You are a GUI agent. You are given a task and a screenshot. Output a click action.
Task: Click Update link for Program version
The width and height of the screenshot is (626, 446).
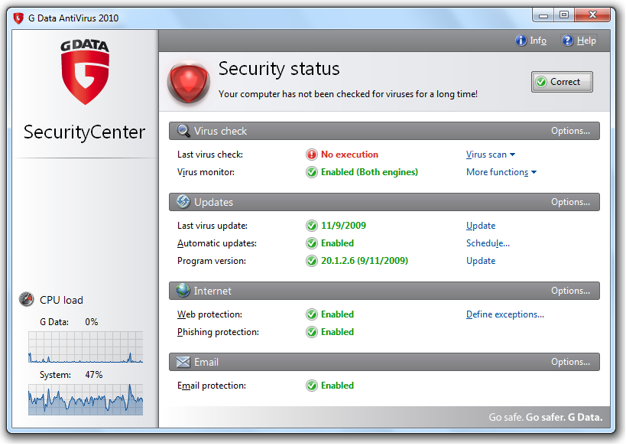pos(481,261)
